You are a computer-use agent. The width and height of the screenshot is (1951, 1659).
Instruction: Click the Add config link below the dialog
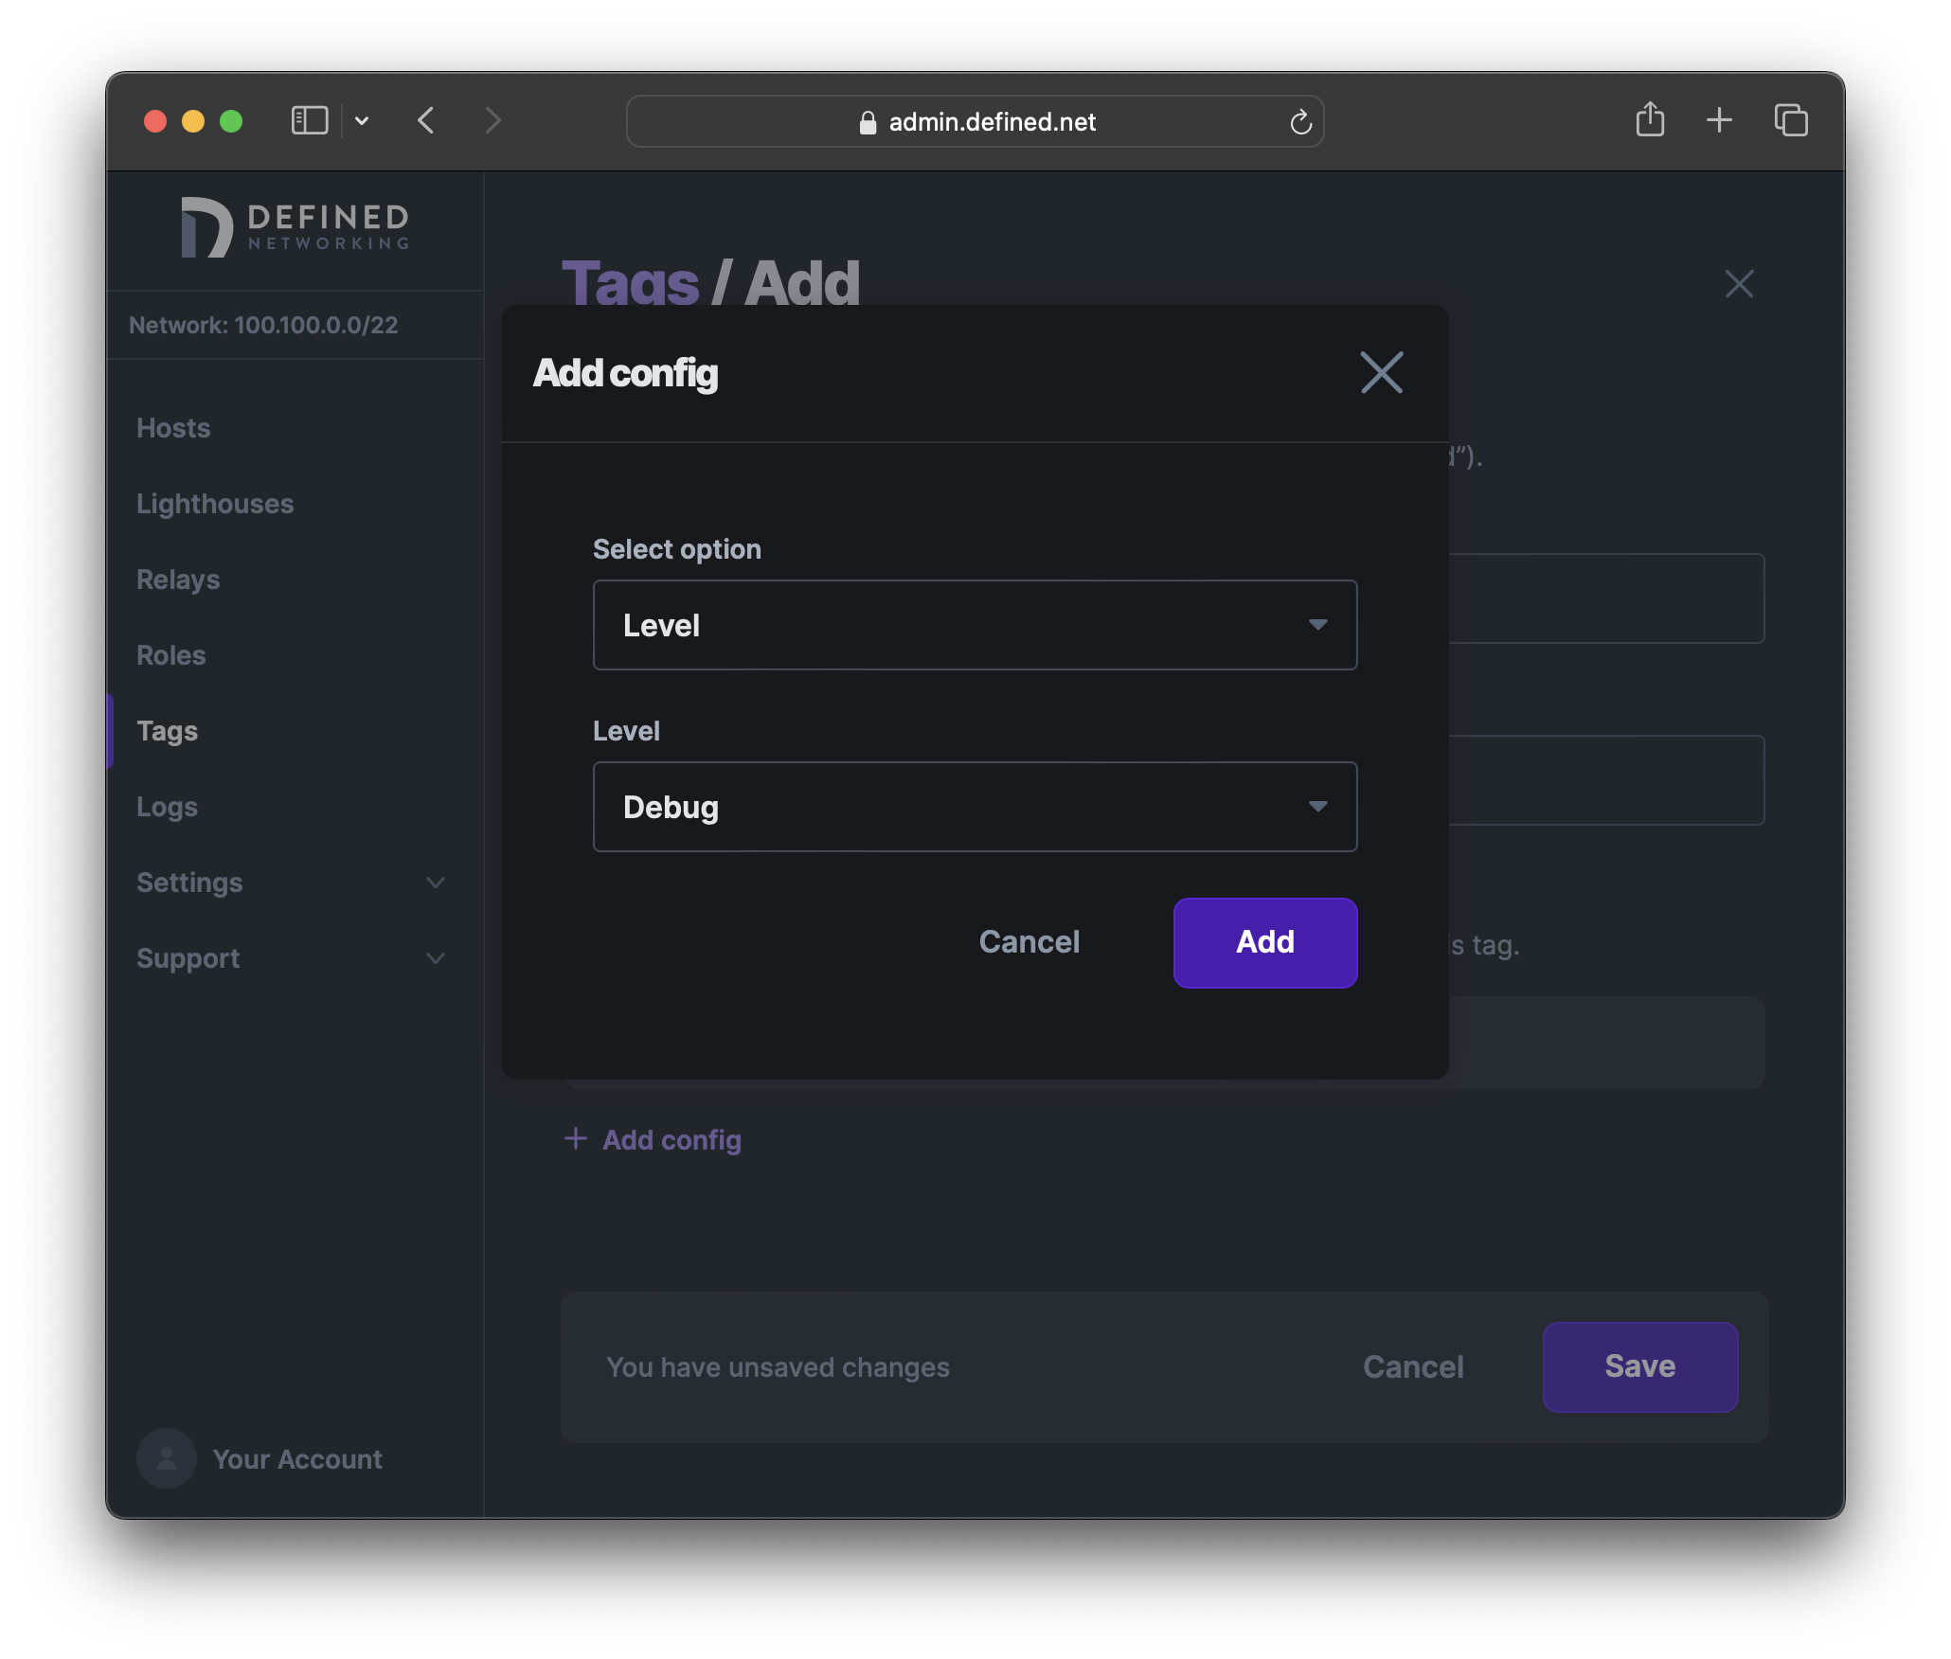(653, 1140)
